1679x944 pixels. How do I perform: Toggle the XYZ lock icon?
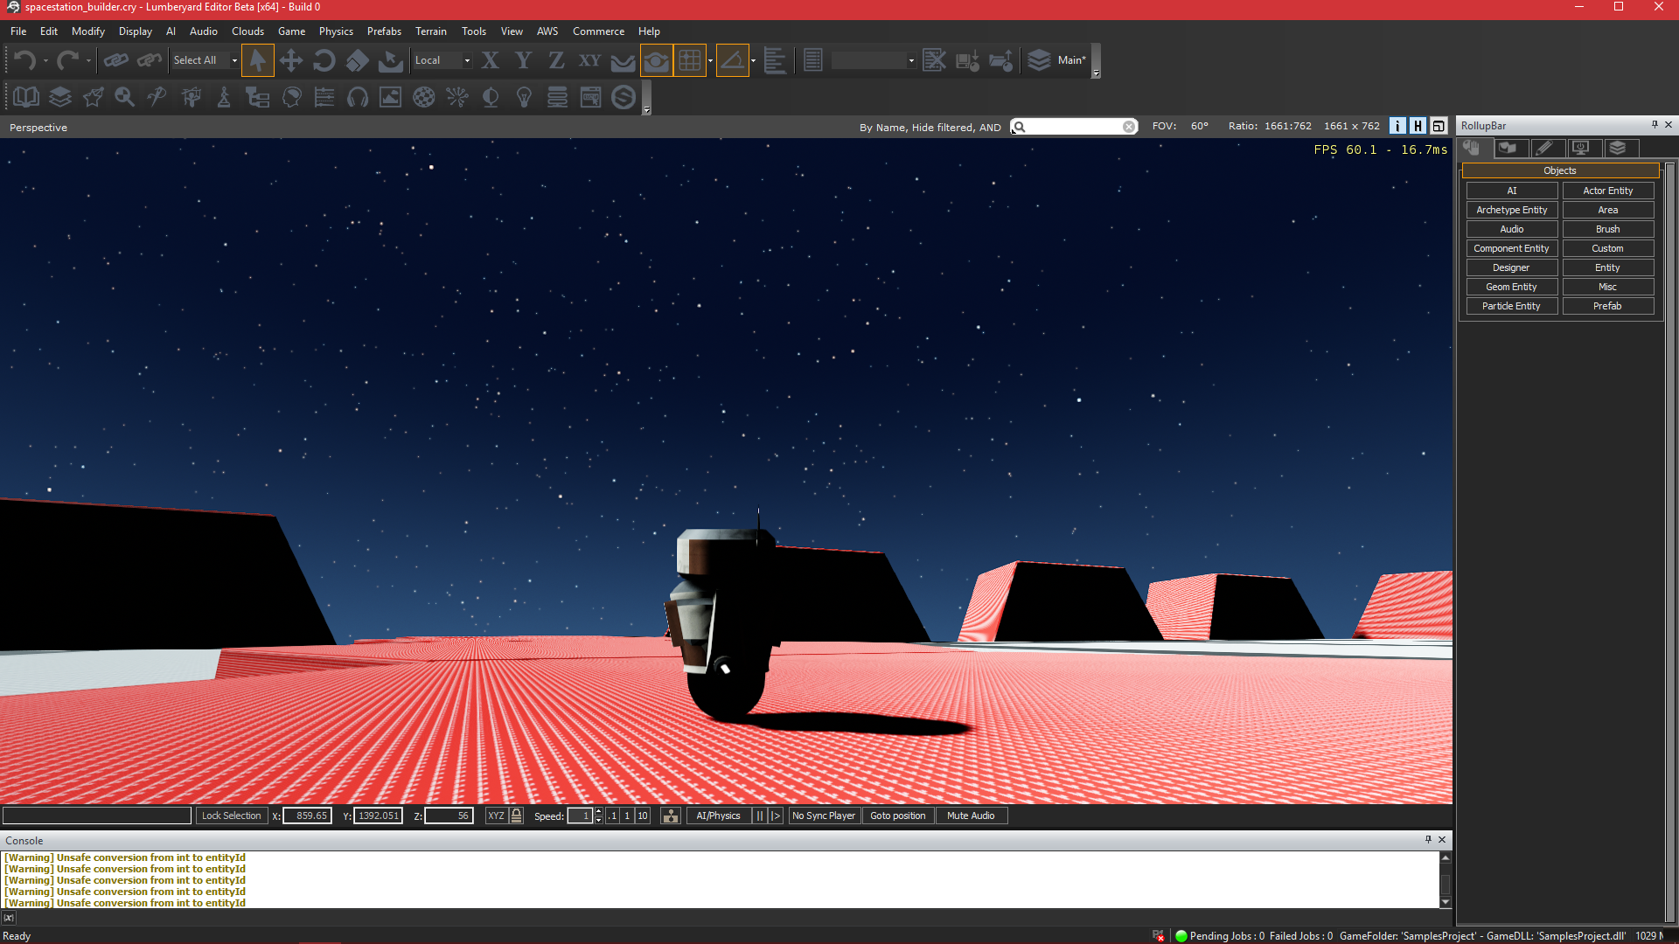point(517,816)
